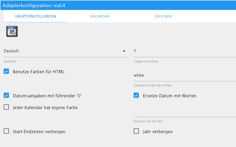Open the Ereignise tab
236x147 pixels.
click(164, 16)
